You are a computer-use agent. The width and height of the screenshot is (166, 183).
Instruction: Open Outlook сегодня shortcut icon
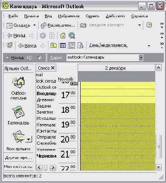(x=18, y=88)
